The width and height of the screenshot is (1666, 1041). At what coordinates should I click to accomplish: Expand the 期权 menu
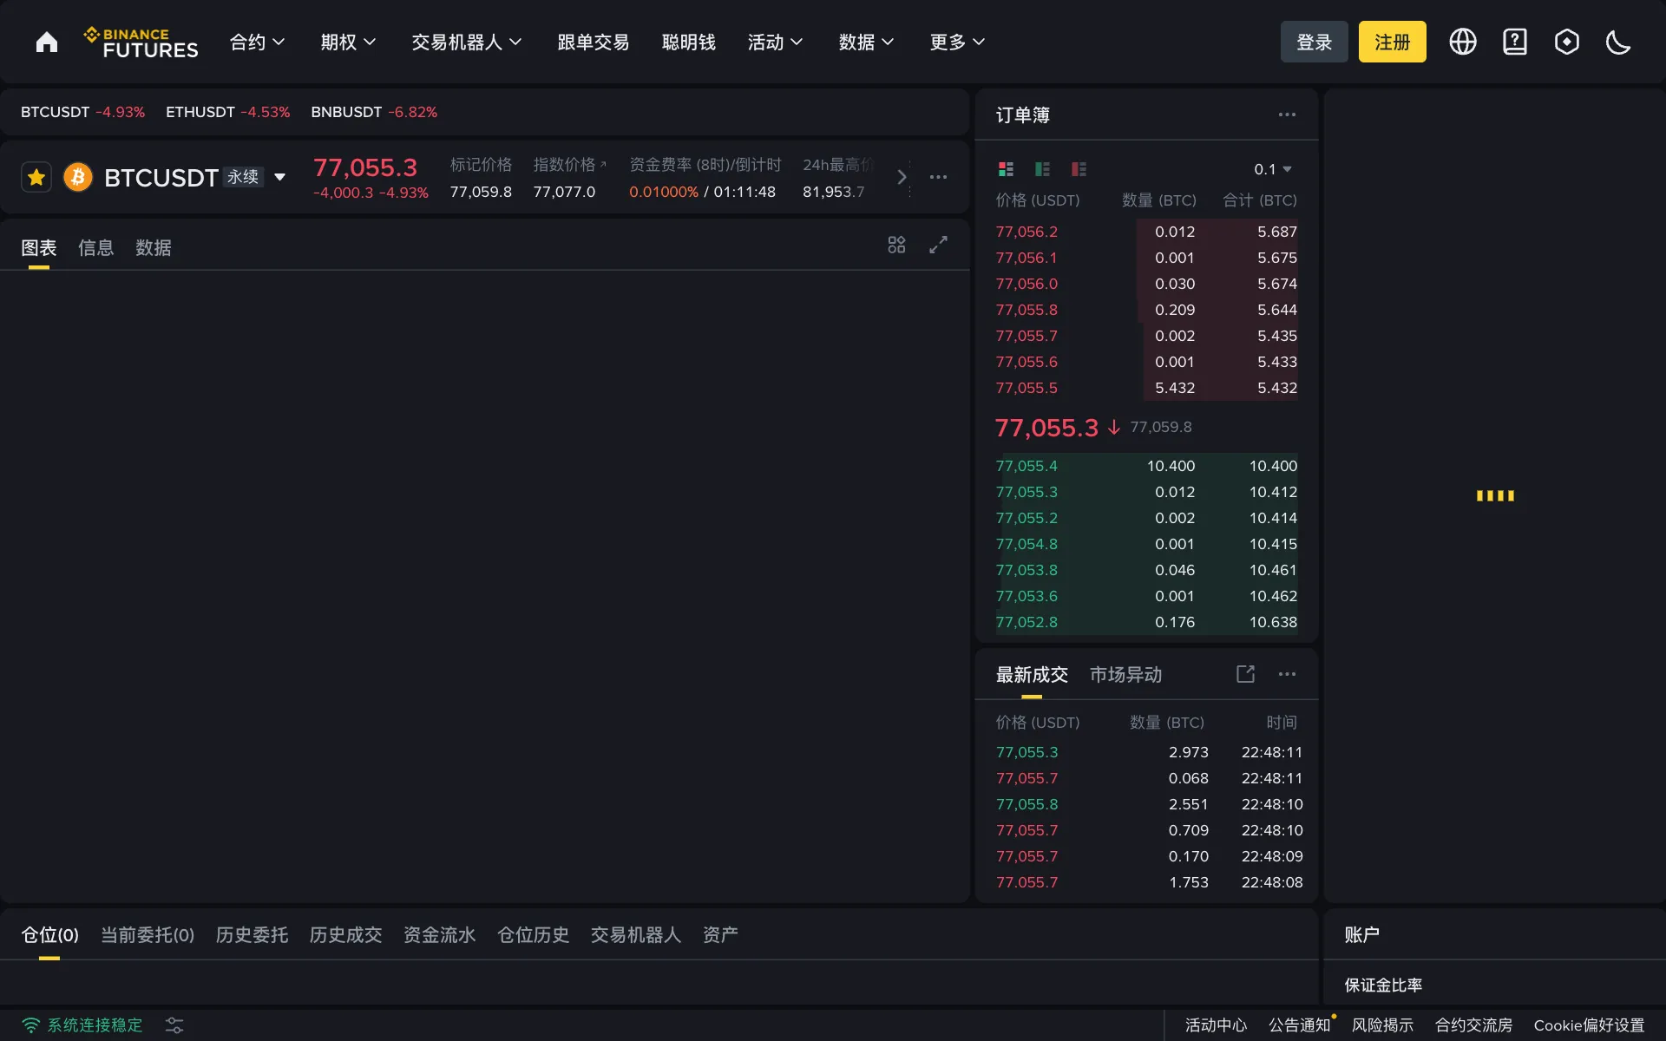[348, 42]
